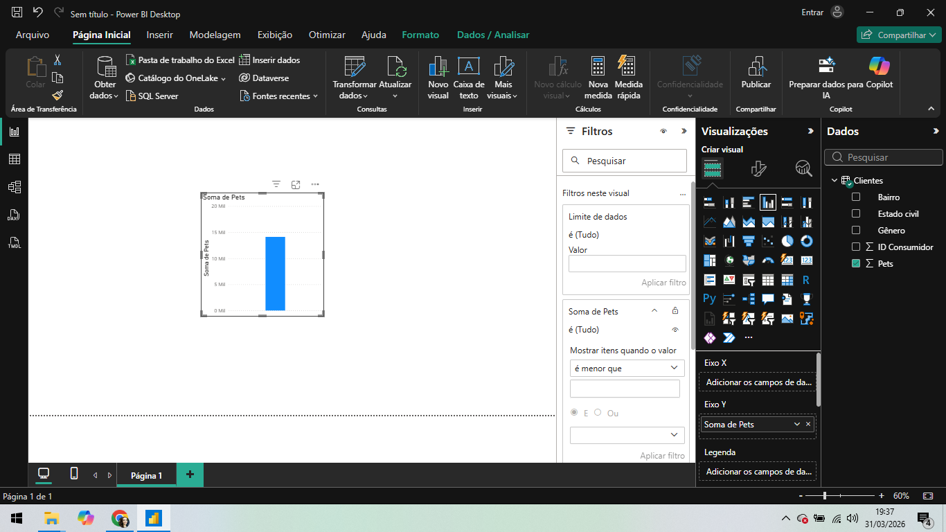This screenshot has width=946, height=532.
Task: Uncheck the Pets field checkbox
Action: tap(856, 264)
